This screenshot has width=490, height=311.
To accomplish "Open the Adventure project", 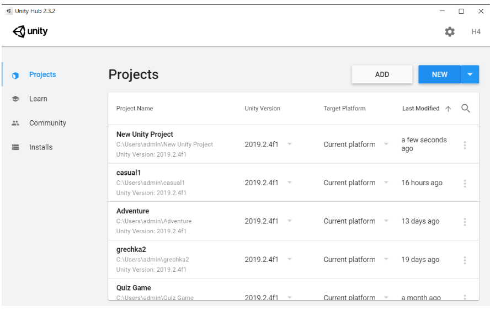I will tap(132, 211).
